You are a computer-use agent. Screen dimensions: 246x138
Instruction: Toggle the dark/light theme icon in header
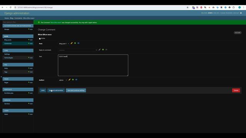click(x=241, y=13)
